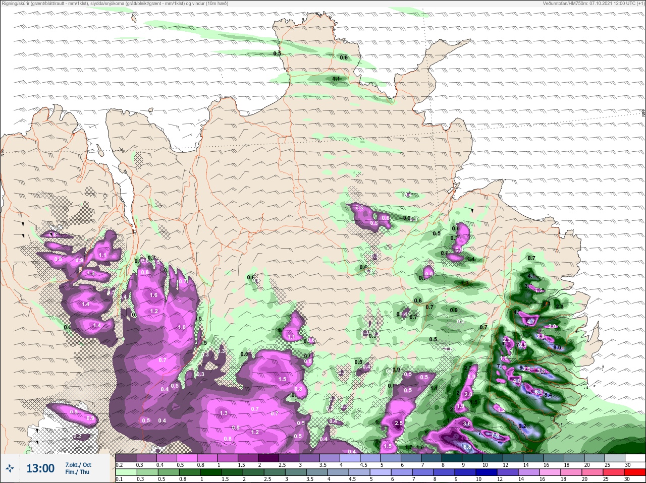Click the 3.6 precipitation value on map
The height and width of the screenshot is (483, 646).
(x=467, y=424)
